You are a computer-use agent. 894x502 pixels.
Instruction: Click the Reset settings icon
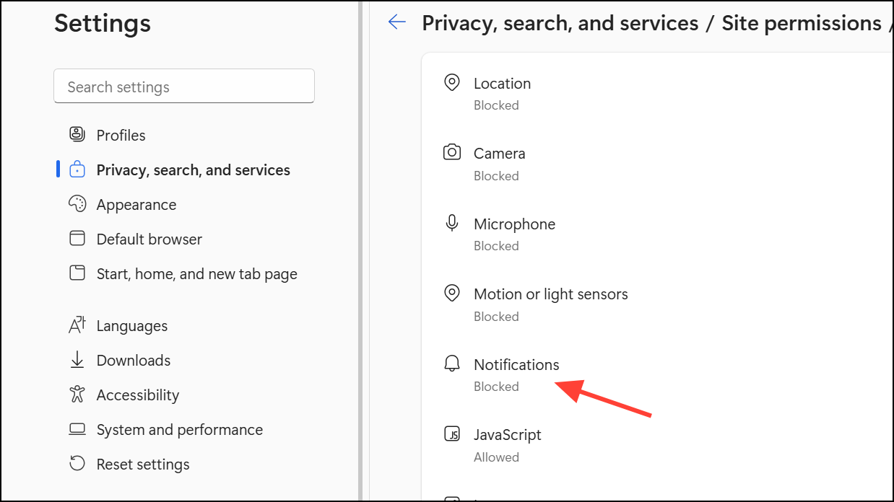click(x=77, y=464)
